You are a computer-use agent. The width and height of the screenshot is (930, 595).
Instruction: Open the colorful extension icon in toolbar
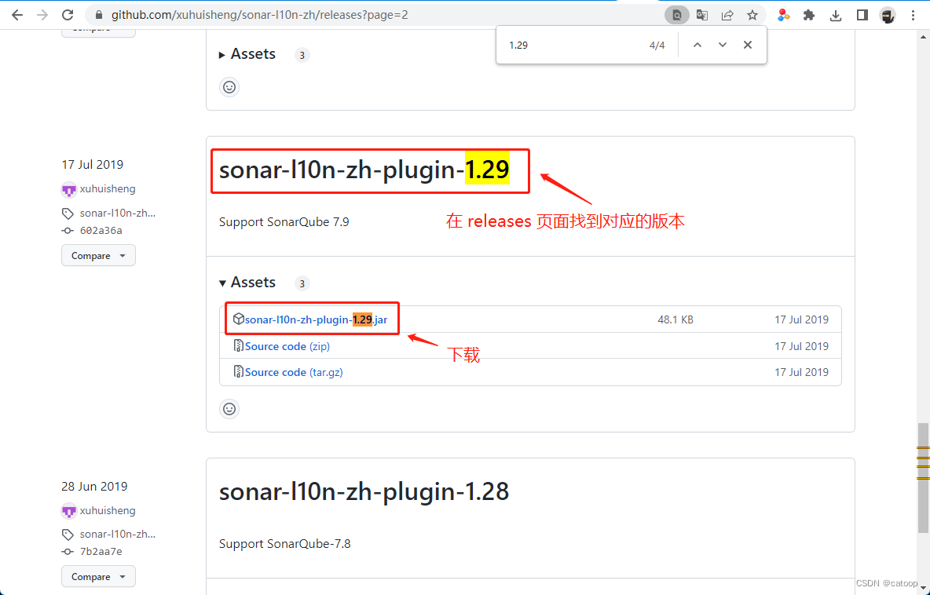[783, 16]
